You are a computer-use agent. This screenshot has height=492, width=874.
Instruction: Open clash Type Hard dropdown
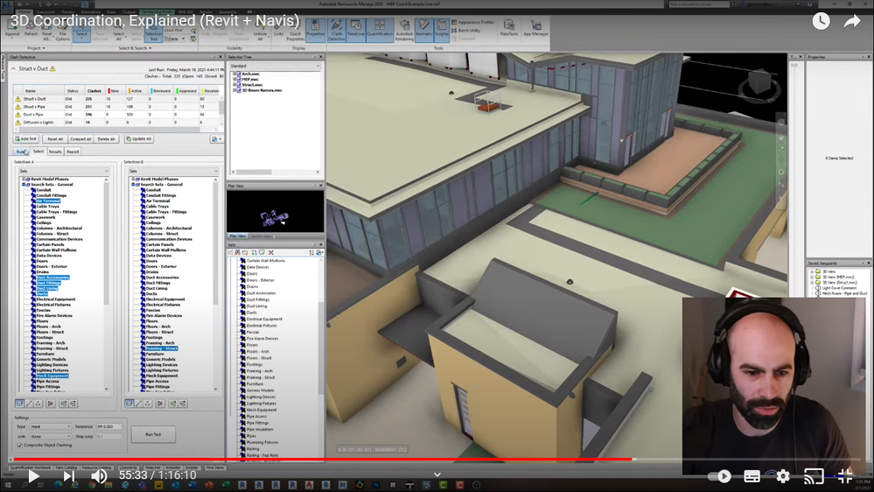(51, 426)
